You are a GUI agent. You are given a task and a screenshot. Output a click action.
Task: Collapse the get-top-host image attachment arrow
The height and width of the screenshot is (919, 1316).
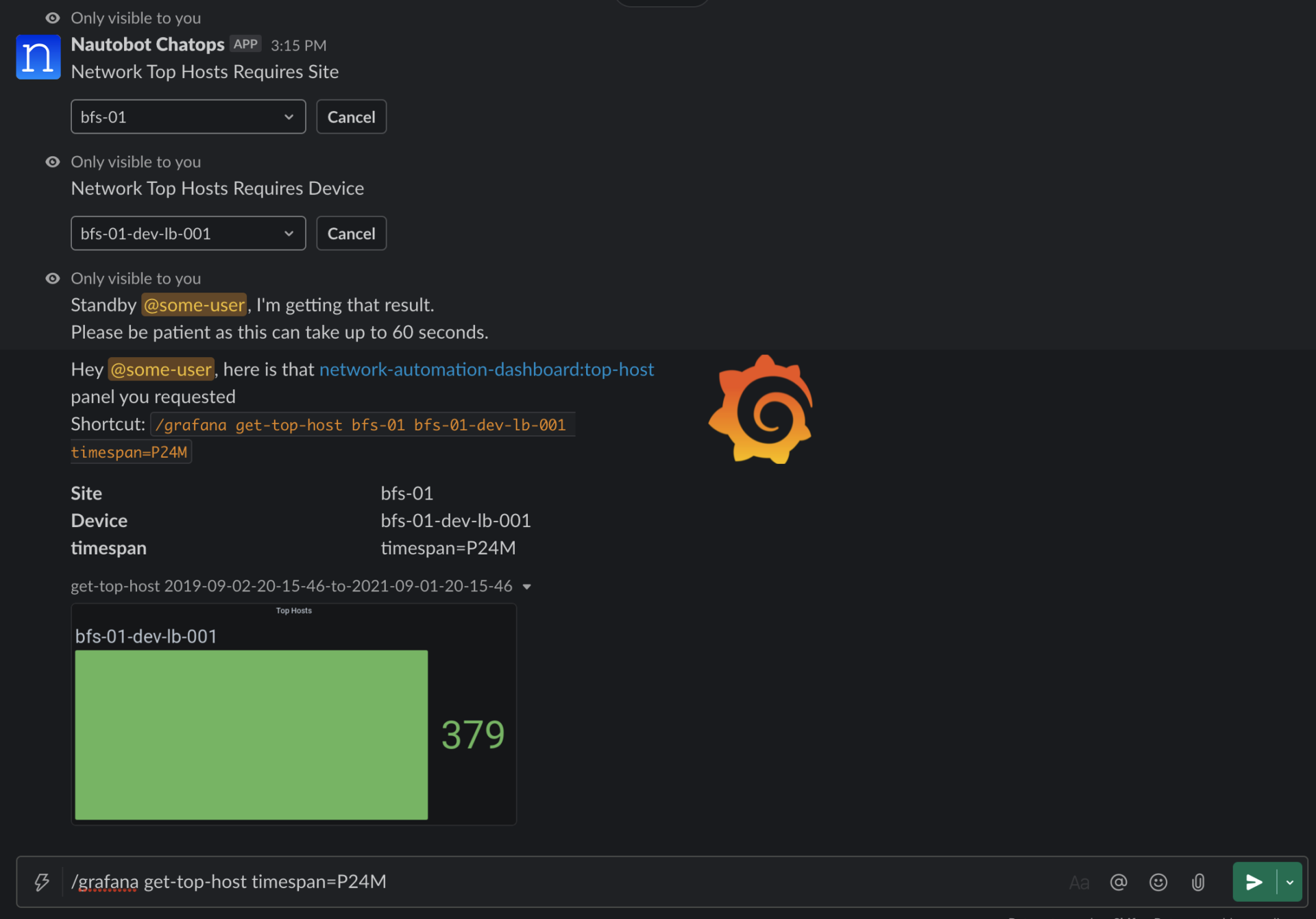coord(527,587)
